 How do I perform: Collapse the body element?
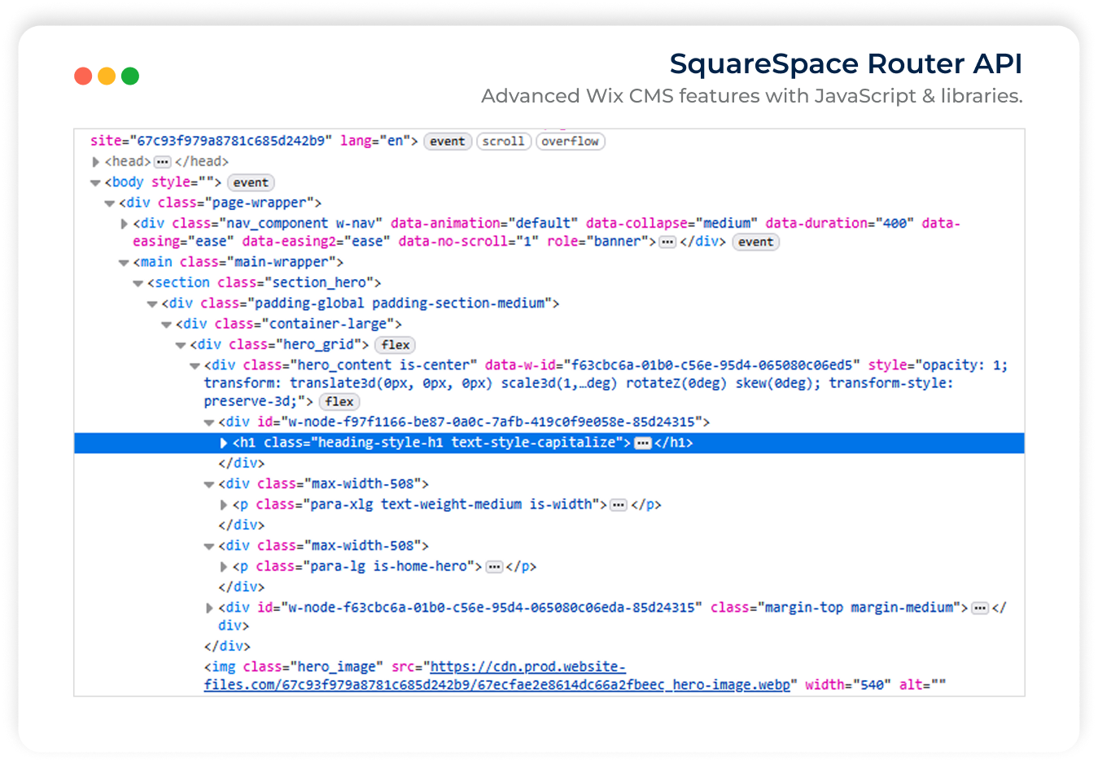(x=95, y=183)
